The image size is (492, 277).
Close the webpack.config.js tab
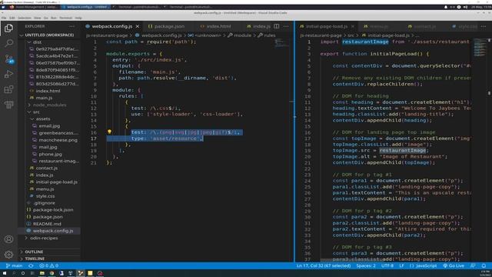click(x=138, y=26)
